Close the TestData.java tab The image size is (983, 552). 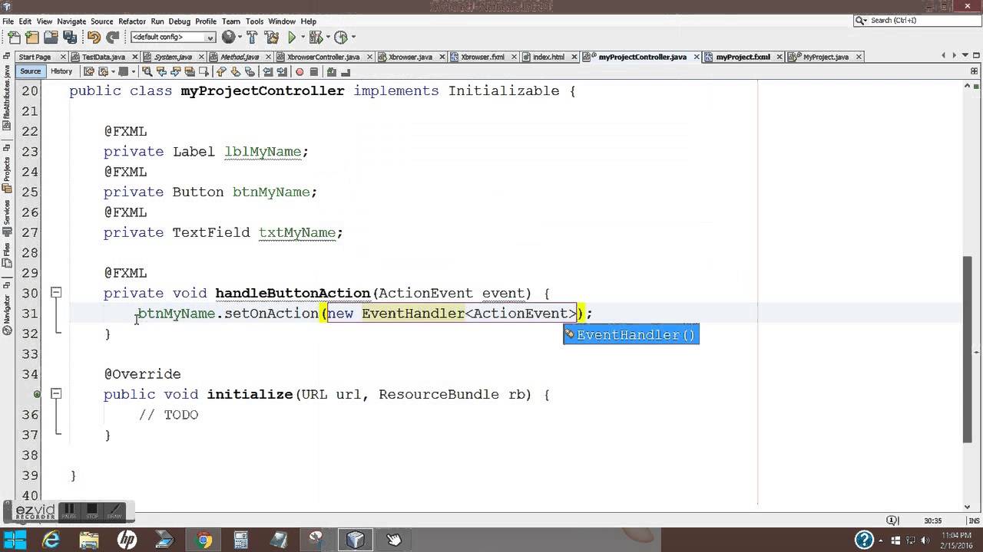[x=134, y=57]
